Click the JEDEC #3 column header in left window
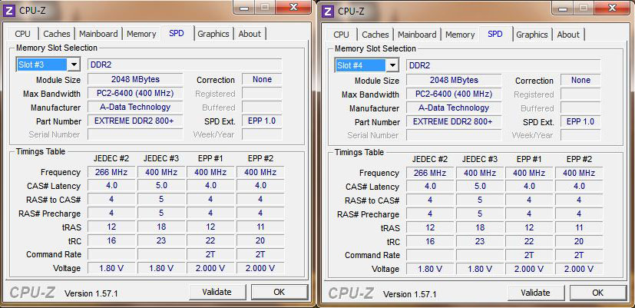 click(x=161, y=158)
